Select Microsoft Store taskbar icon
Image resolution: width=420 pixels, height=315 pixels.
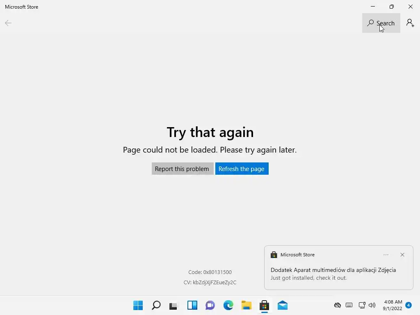tap(265, 305)
